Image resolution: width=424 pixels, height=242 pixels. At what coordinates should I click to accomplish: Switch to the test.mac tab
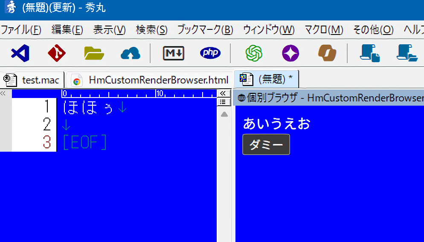33,80
